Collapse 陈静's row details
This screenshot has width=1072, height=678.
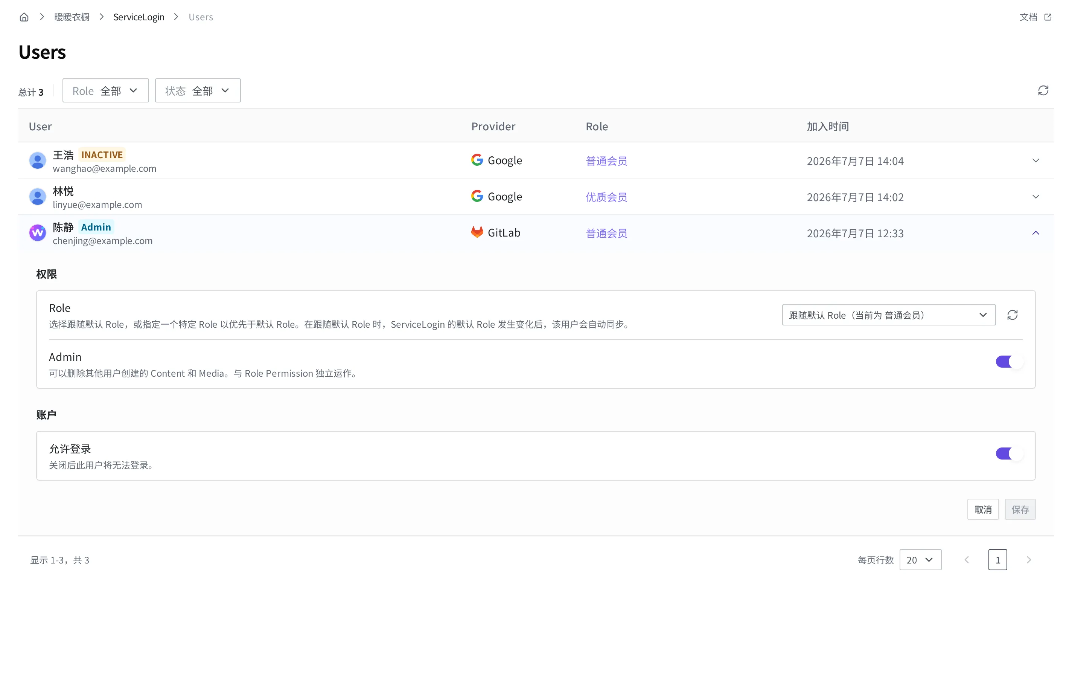pyautogui.click(x=1035, y=232)
